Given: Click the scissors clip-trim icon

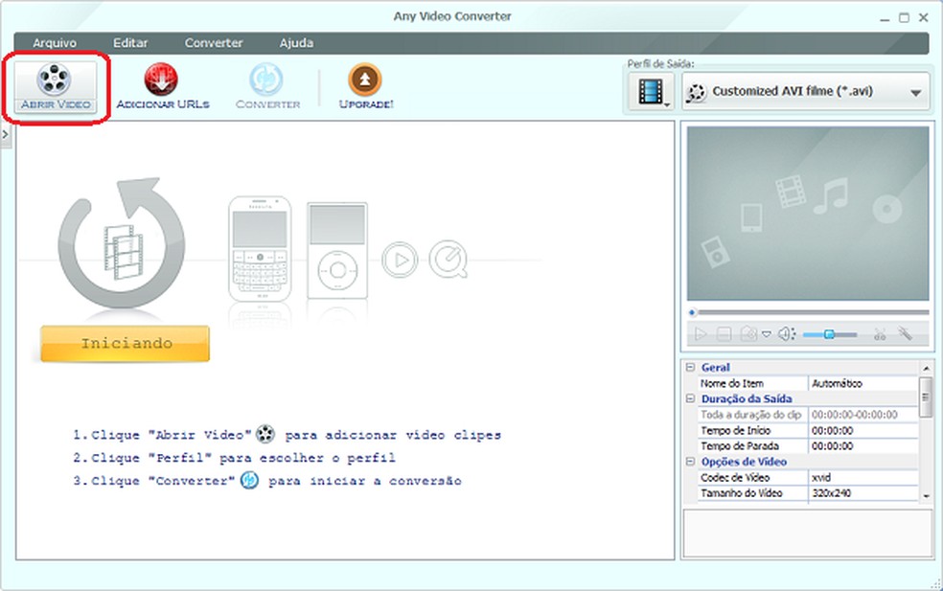Looking at the screenshot, I should coord(880,334).
